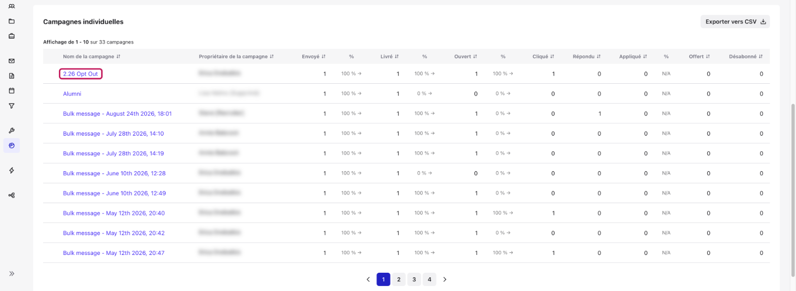Click sort icon beside Désabonné header
796x291 pixels.
click(760, 56)
